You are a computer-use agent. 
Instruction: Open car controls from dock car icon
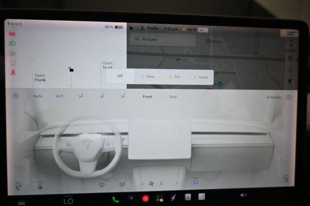pos(21,203)
